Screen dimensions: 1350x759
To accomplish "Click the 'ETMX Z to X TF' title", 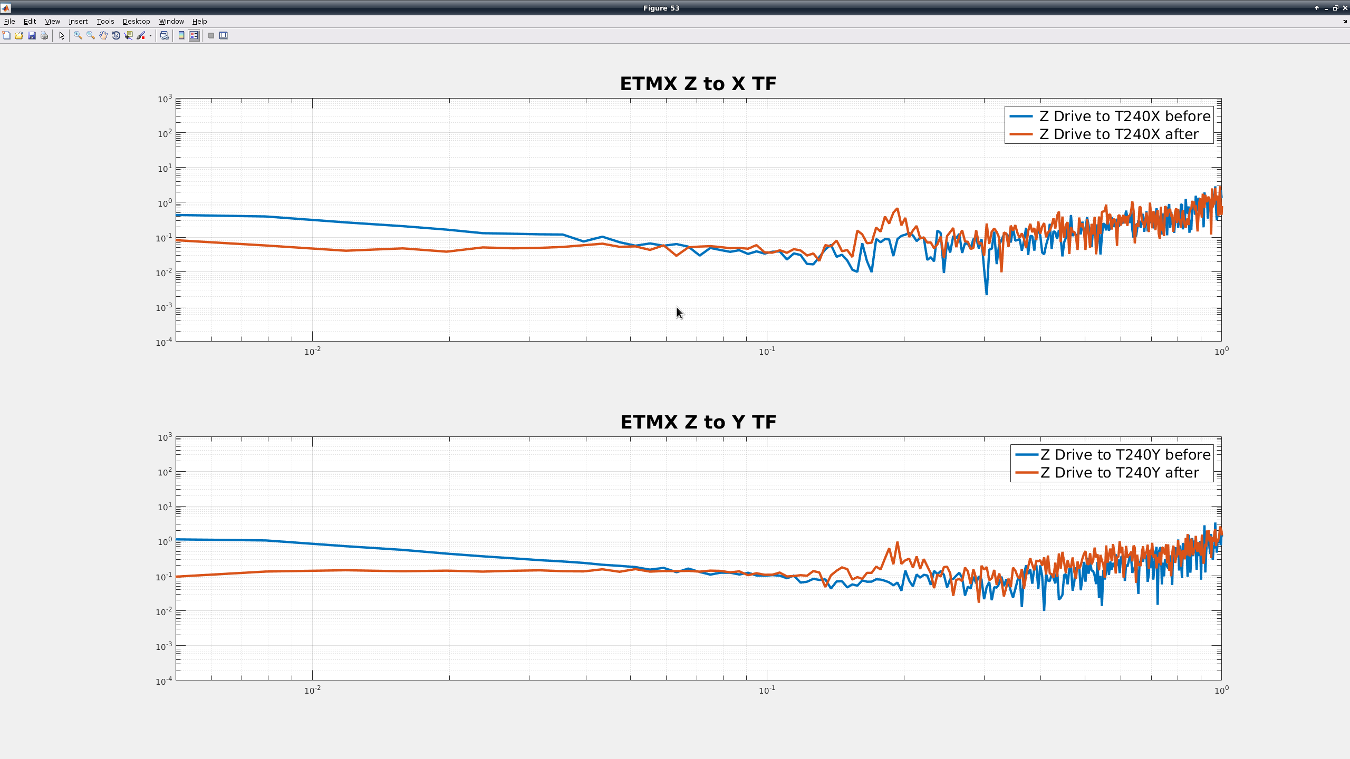I will click(698, 83).
